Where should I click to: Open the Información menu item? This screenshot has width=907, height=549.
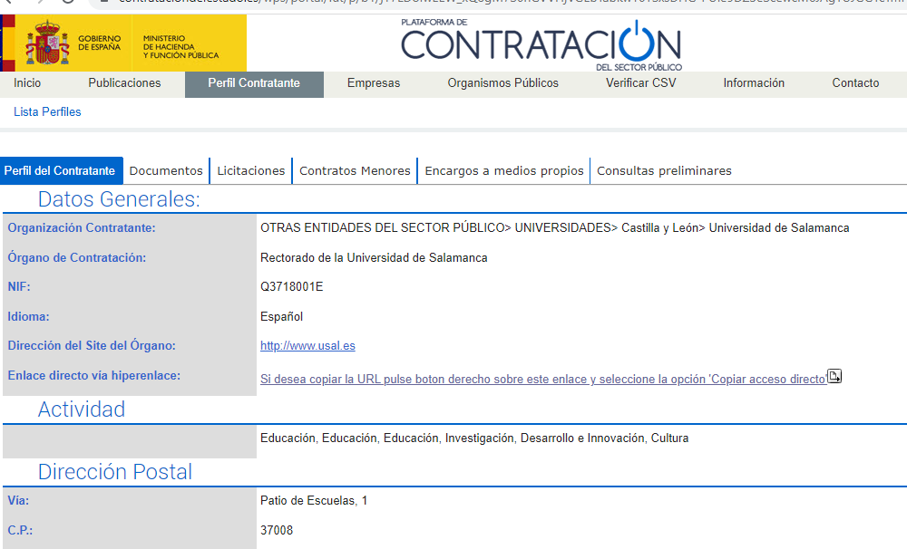coord(754,83)
